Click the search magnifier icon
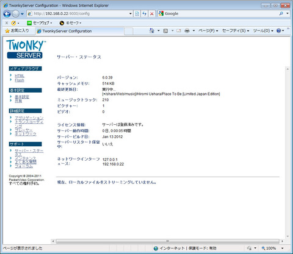293x254 pixels. (x=281, y=13)
